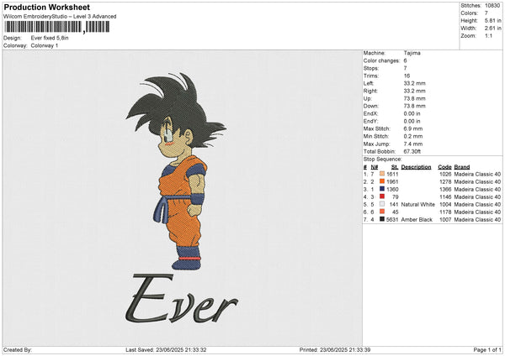Viewport: 505px width, 356px height.
Task: Click the machine name Tajima
Action: pos(412,53)
